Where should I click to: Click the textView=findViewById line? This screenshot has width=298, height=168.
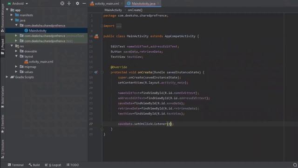tap(151, 114)
